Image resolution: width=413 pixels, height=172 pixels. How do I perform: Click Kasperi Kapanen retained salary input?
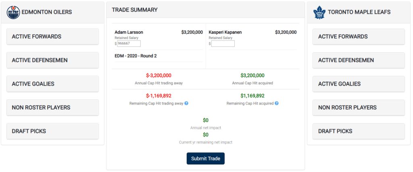click(x=223, y=43)
